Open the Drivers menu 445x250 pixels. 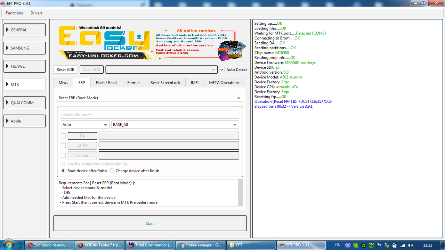[37, 13]
